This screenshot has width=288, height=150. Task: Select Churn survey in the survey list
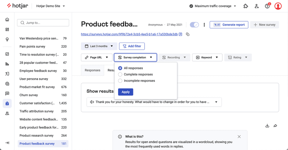pyautogui.click(x=29, y=95)
